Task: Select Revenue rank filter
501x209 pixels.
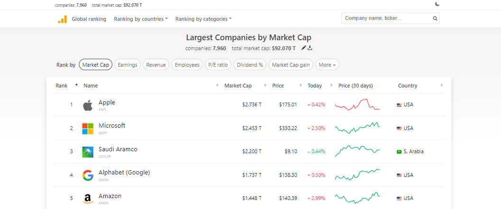Action: 156,65
